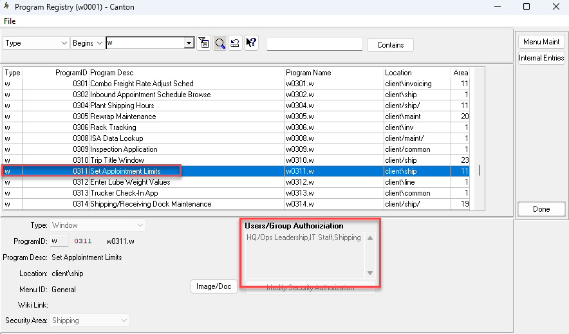Click ProgramID number 0311 in details
This screenshot has height=334, width=569.
(83, 241)
